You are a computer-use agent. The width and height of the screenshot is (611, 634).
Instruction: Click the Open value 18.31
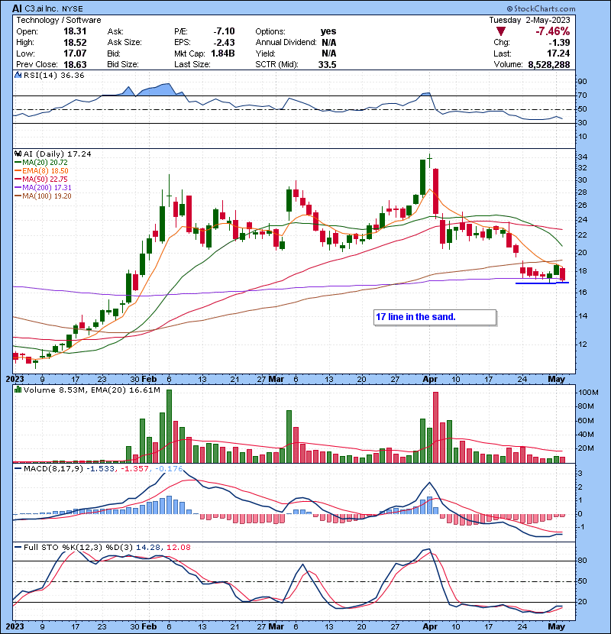(75, 31)
